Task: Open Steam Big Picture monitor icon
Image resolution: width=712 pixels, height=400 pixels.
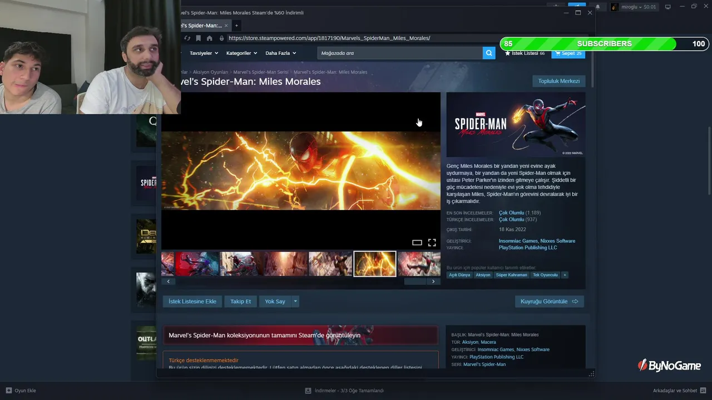Action: (667, 7)
